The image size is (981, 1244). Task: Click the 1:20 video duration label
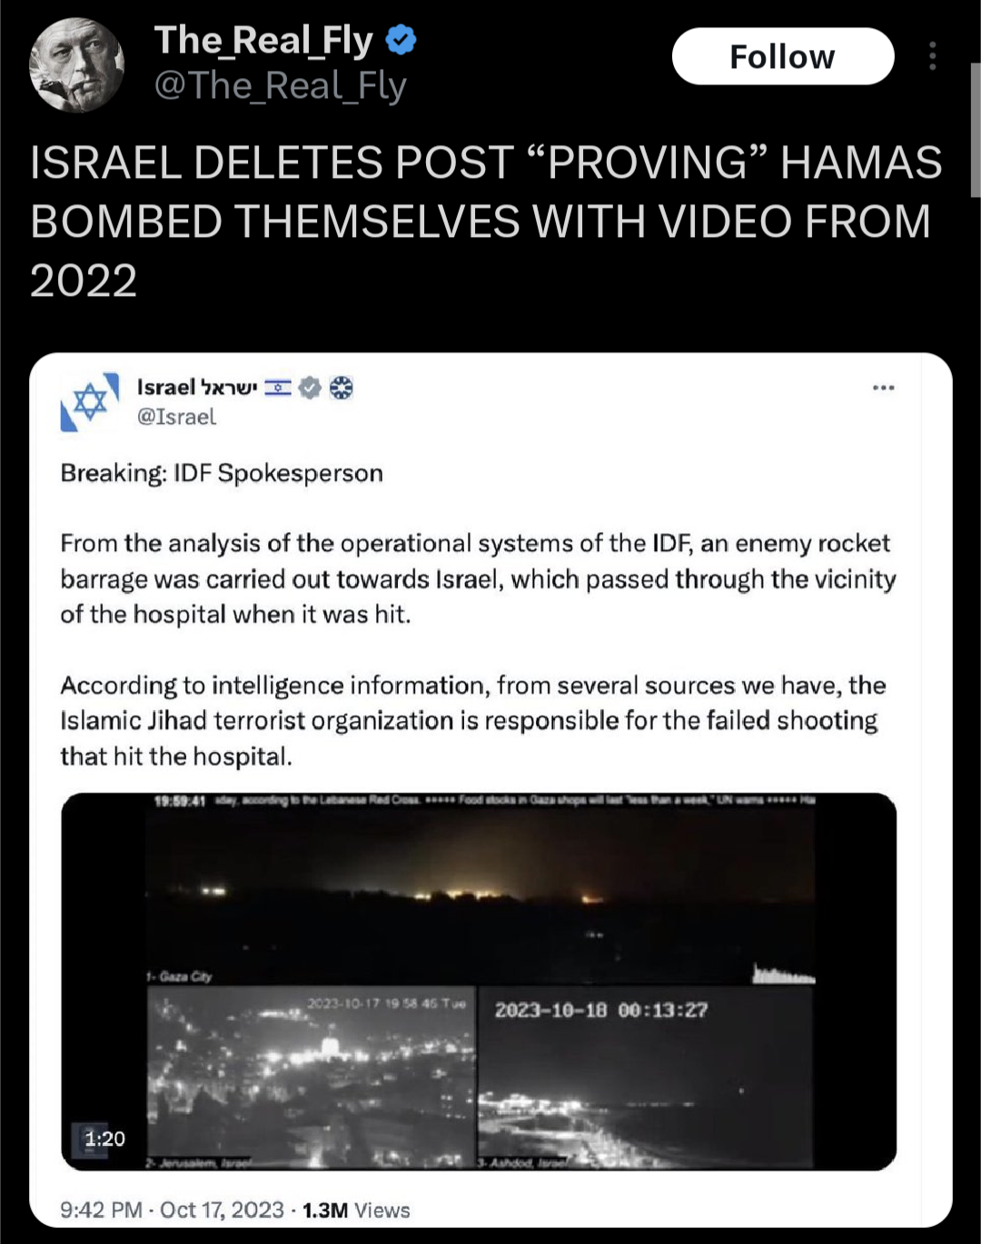click(104, 1139)
